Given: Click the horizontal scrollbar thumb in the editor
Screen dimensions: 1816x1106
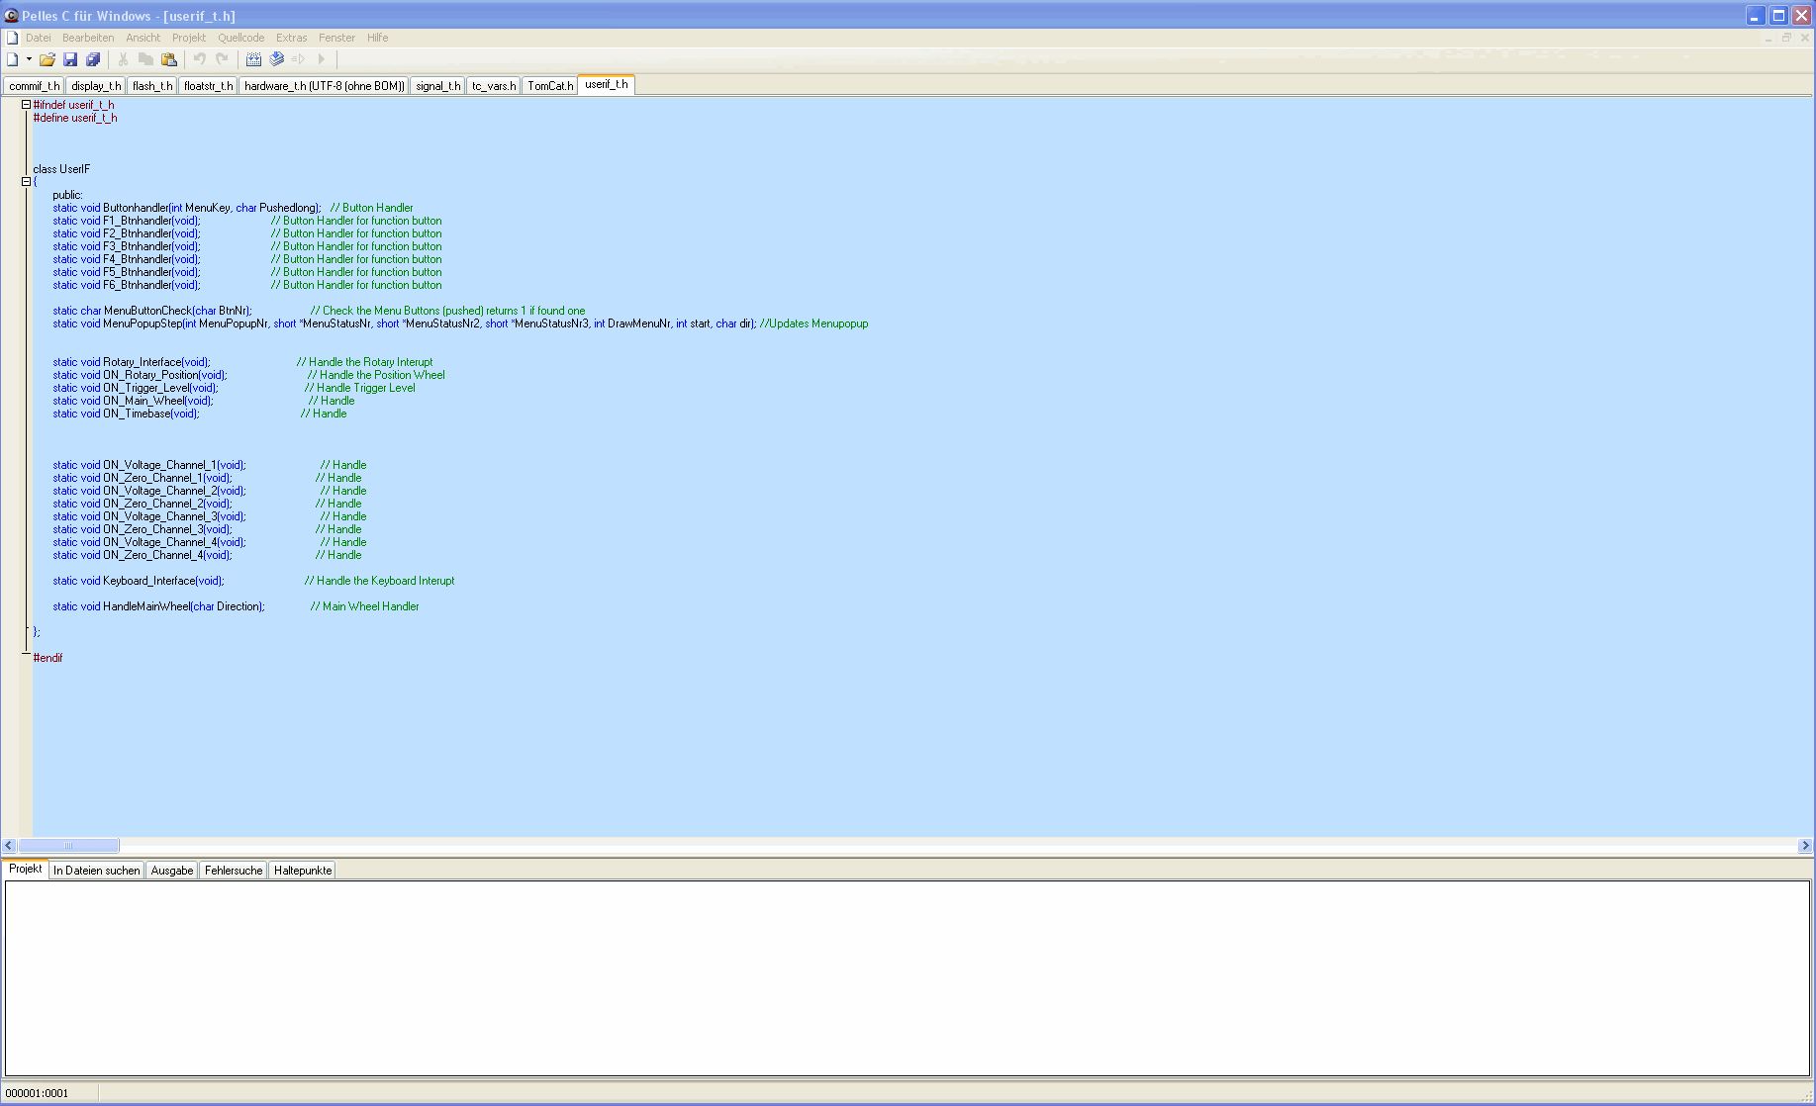Looking at the screenshot, I should pyautogui.click(x=69, y=846).
